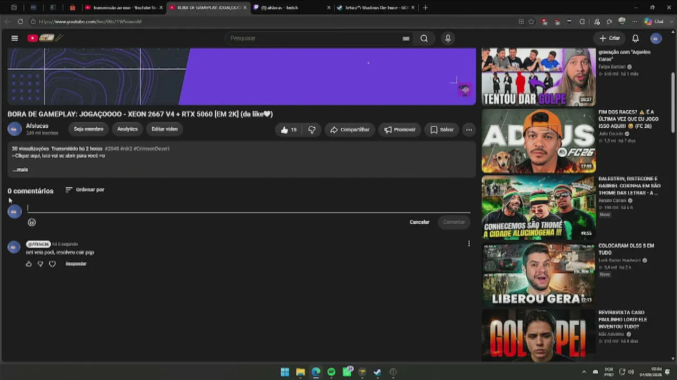Open a new browser tab
The height and width of the screenshot is (380, 677).
pyautogui.click(x=425, y=7)
